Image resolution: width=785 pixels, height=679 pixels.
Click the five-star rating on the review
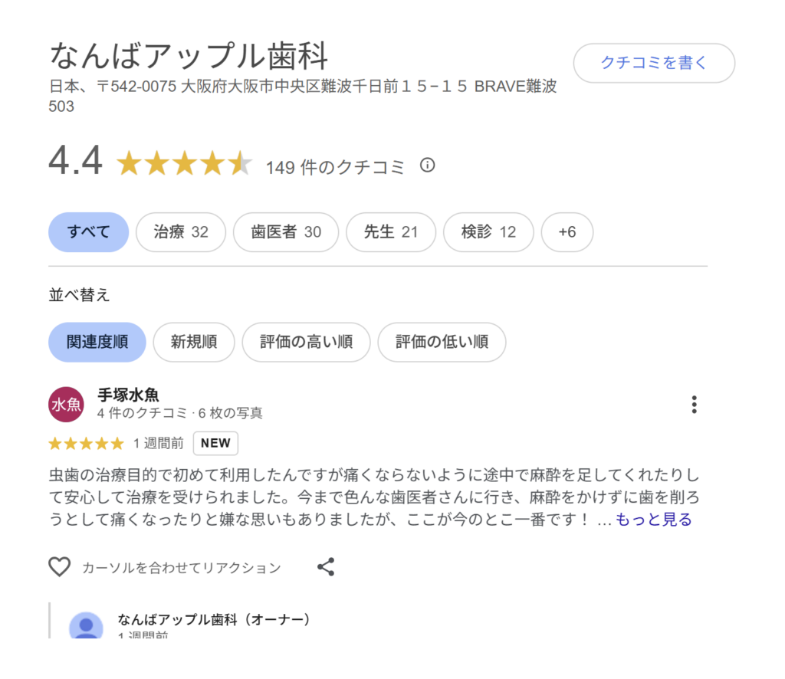click(x=86, y=443)
